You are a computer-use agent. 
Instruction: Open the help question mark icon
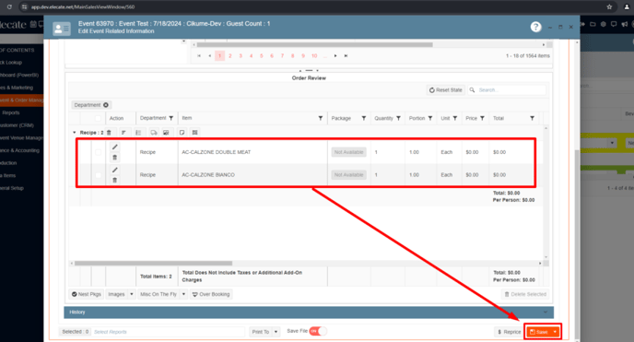coord(535,27)
